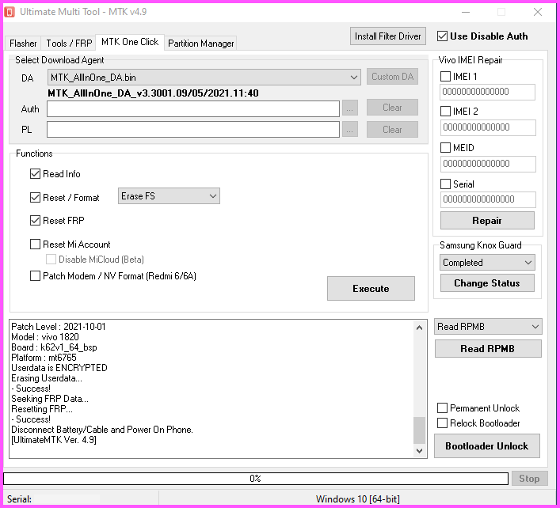
Task: Click the Custom DA button
Action: click(x=392, y=77)
